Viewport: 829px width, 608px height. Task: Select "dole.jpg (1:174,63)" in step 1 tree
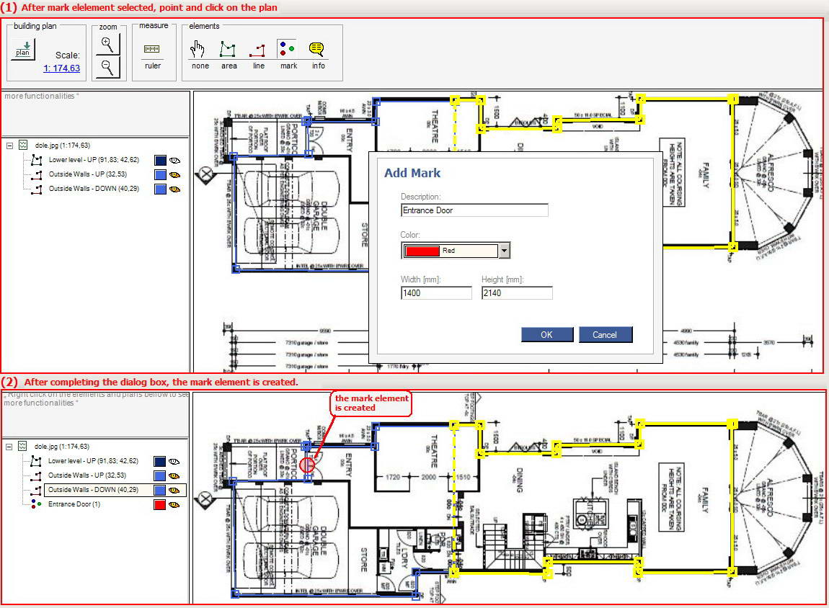coord(63,146)
